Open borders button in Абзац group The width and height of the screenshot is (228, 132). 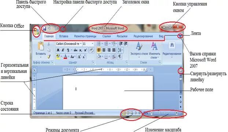[x=106, y=56]
